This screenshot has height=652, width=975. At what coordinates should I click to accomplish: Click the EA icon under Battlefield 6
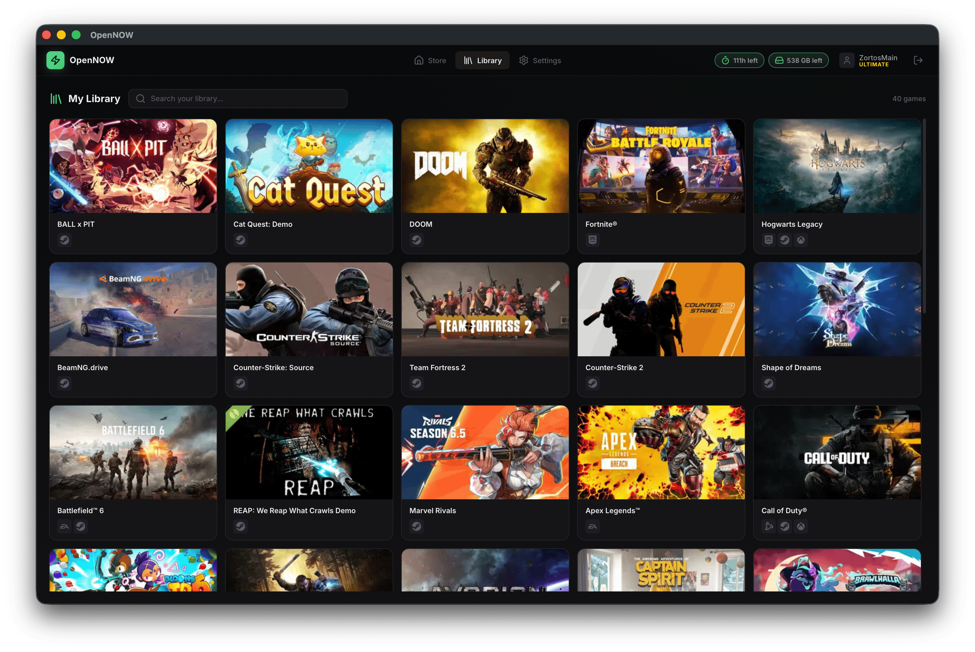point(64,526)
